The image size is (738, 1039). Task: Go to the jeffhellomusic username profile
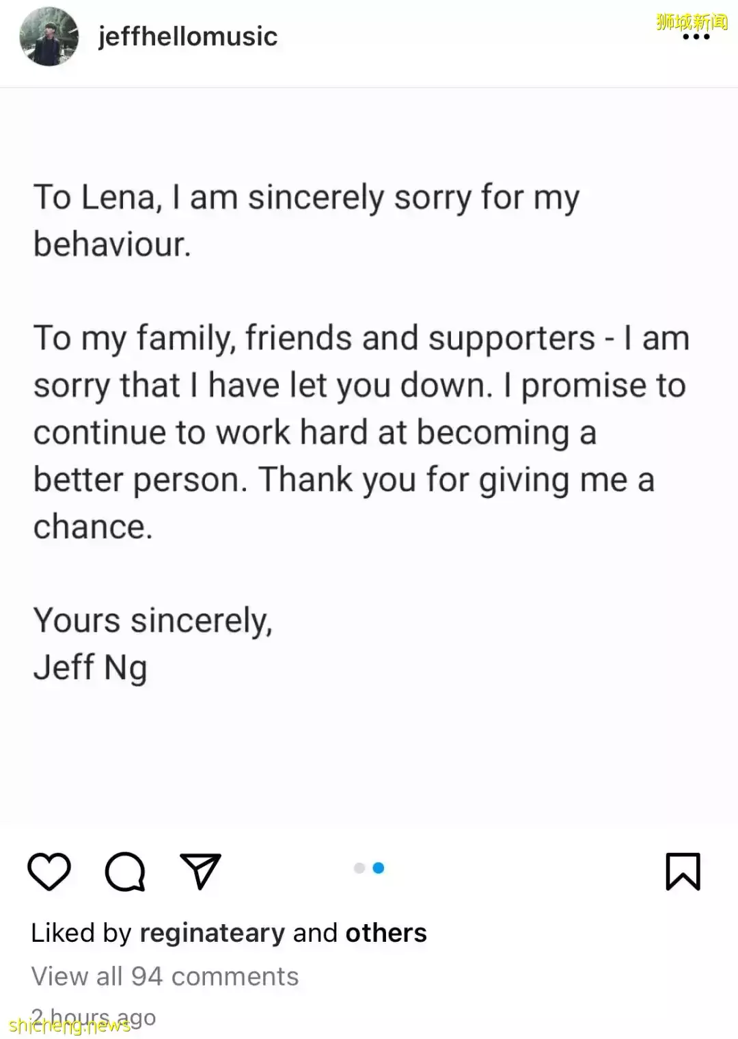pyautogui.click(x=188, y=36)
